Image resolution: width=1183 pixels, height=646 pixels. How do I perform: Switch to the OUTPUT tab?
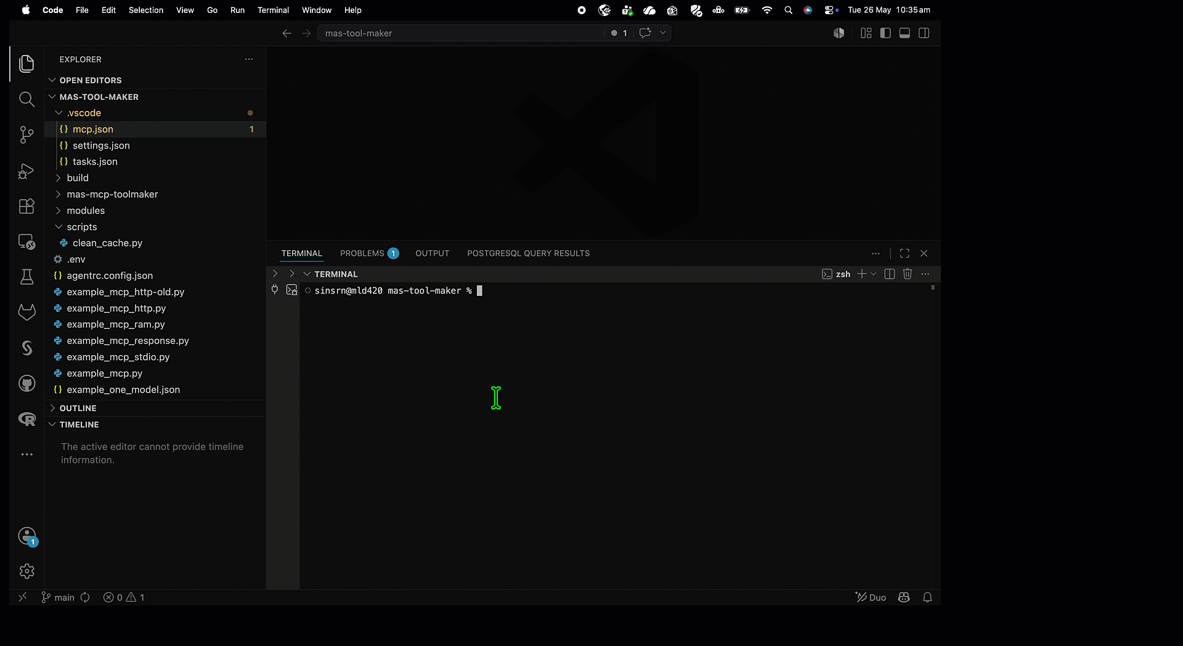432,253
